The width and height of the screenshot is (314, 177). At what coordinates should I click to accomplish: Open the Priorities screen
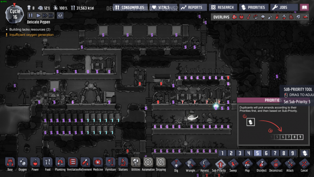coord(254,7)
